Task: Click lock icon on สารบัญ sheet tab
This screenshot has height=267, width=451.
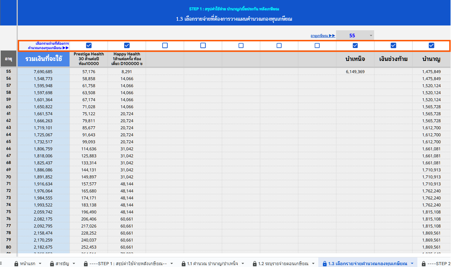Action: click(x=51, y=264)
